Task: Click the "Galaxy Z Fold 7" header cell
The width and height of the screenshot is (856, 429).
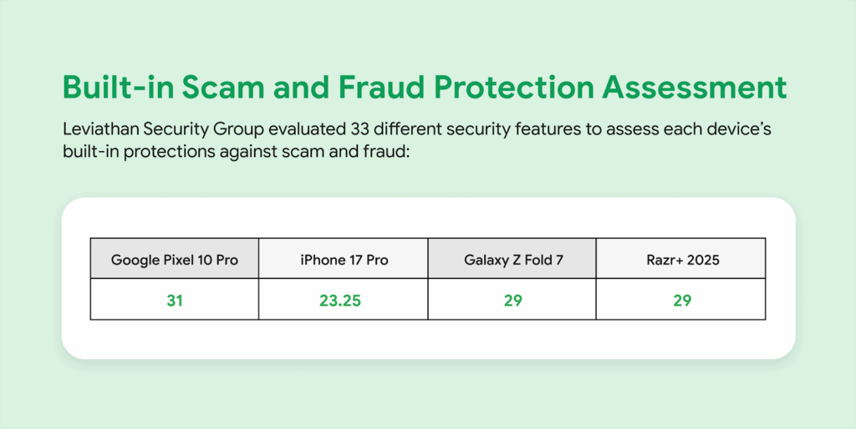Action: (x=512, y=260)
